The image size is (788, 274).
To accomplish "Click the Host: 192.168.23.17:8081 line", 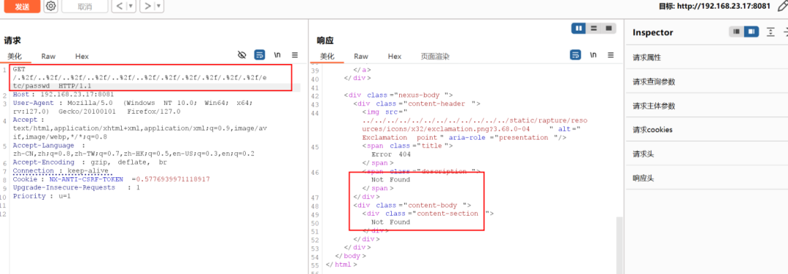I will [x=63, y=94].
